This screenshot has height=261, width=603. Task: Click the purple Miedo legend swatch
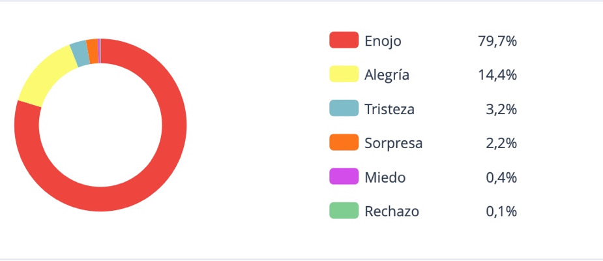click(344, 177)
